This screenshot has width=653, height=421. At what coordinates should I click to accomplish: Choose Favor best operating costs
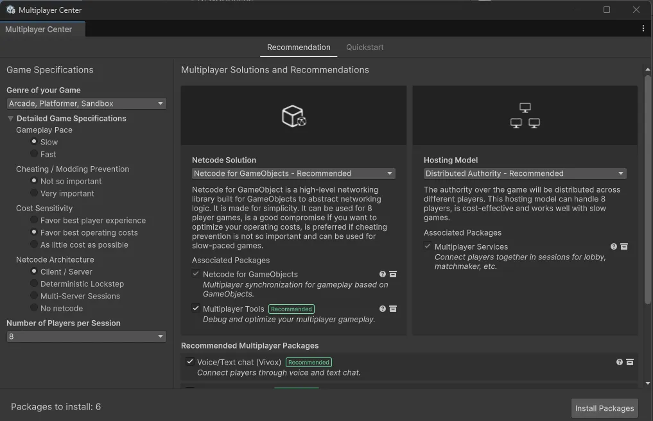click(x=34, y=232)
